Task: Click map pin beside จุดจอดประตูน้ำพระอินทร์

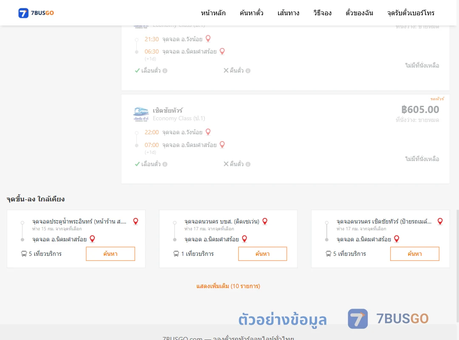Action: coord(136,221)
